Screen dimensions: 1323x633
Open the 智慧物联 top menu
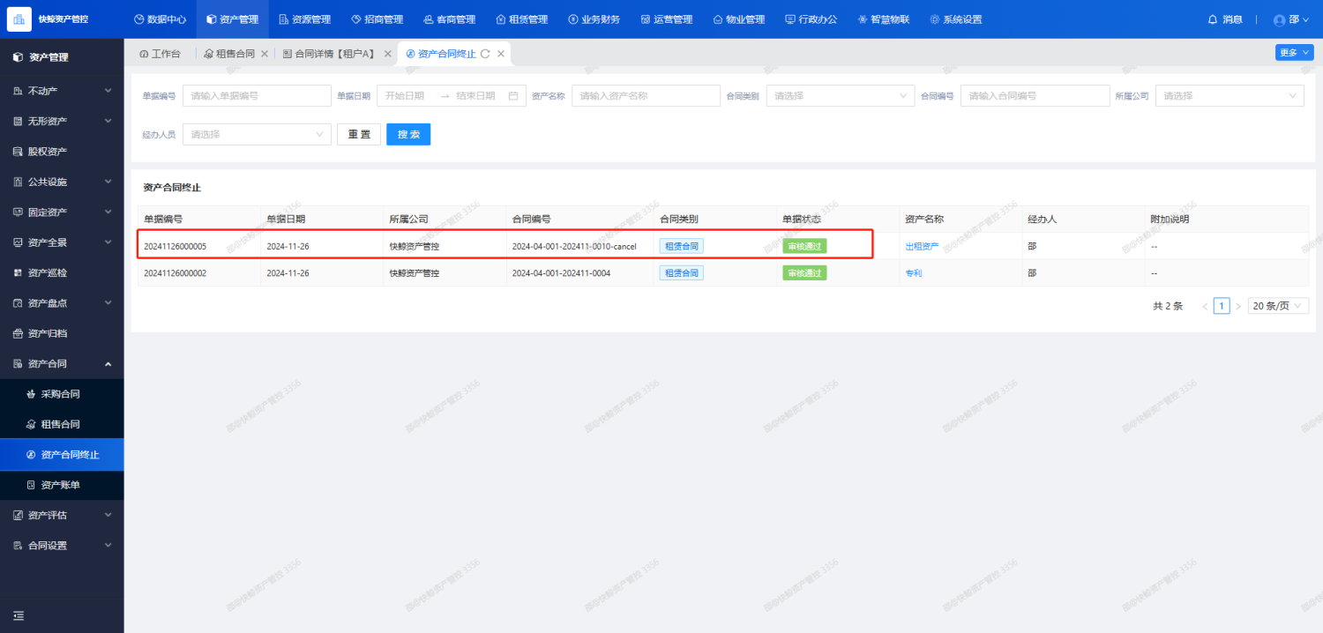pyautogui.click(x=883, y=19)
